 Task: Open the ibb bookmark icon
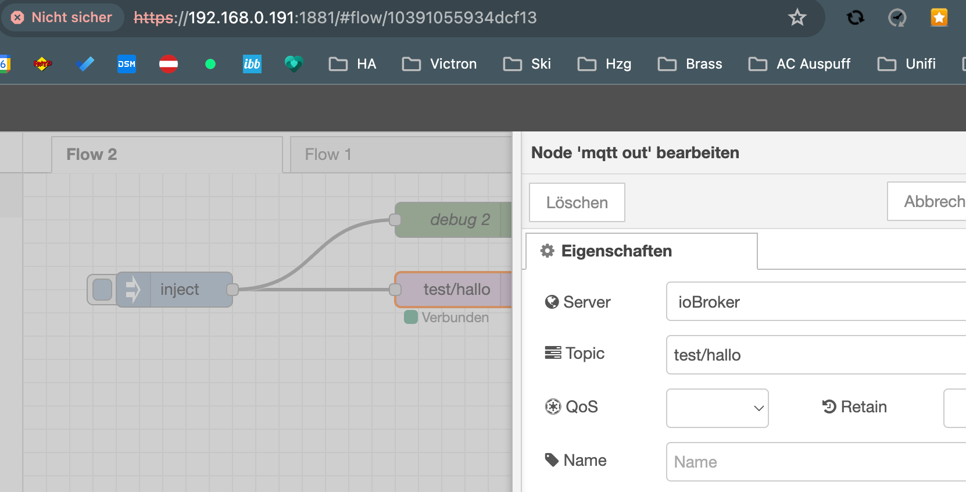[x=252, y=64]
